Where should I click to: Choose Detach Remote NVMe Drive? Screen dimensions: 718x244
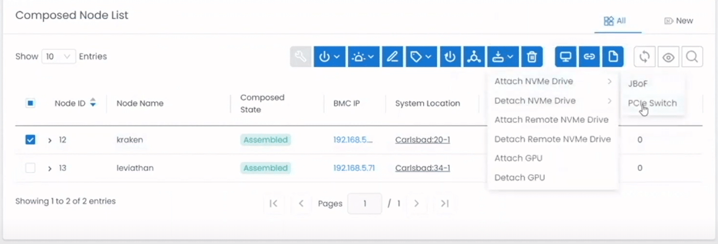552,139
